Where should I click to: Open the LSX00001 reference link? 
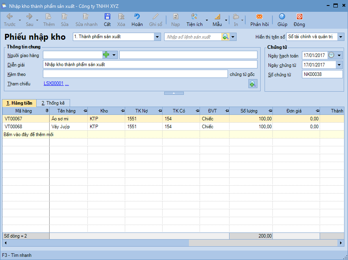pyautogui.click(x=53, y=83)
